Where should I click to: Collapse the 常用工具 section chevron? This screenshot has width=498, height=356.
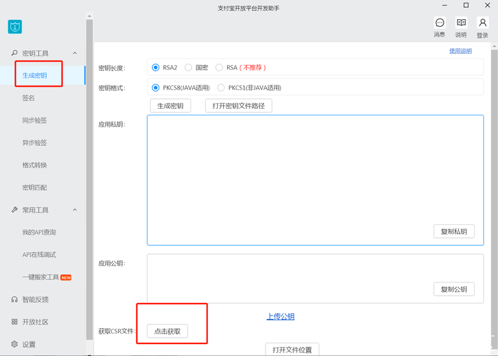[75, 210]
